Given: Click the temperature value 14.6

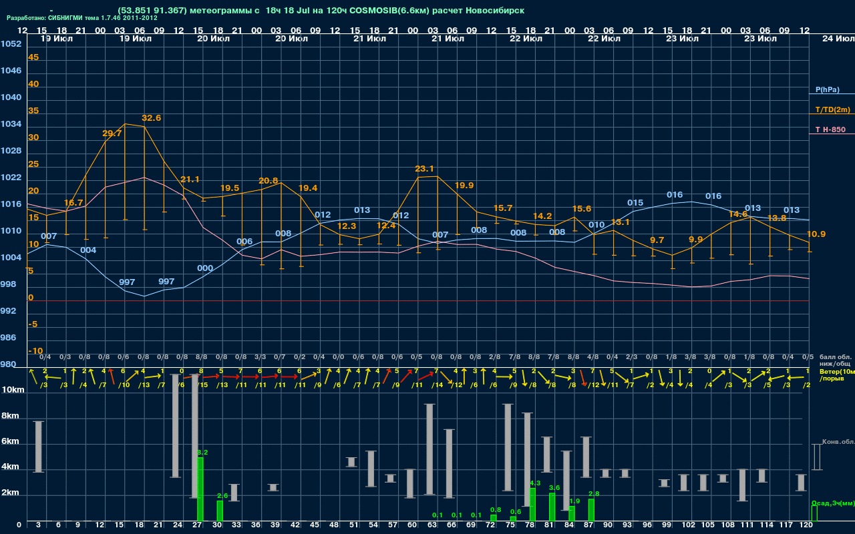Looking at the screenshot, I should click(x=737, y=214).
